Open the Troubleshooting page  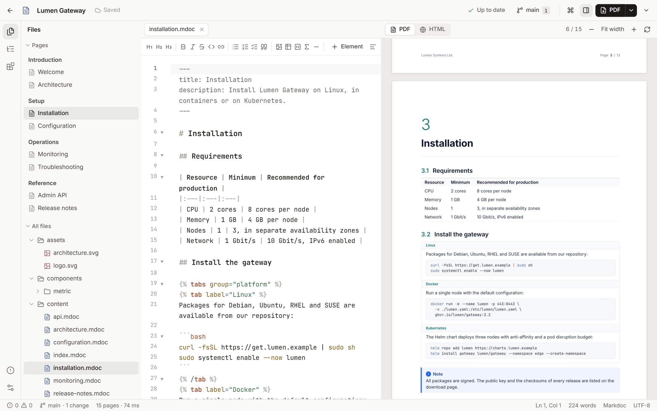point(81,167)
